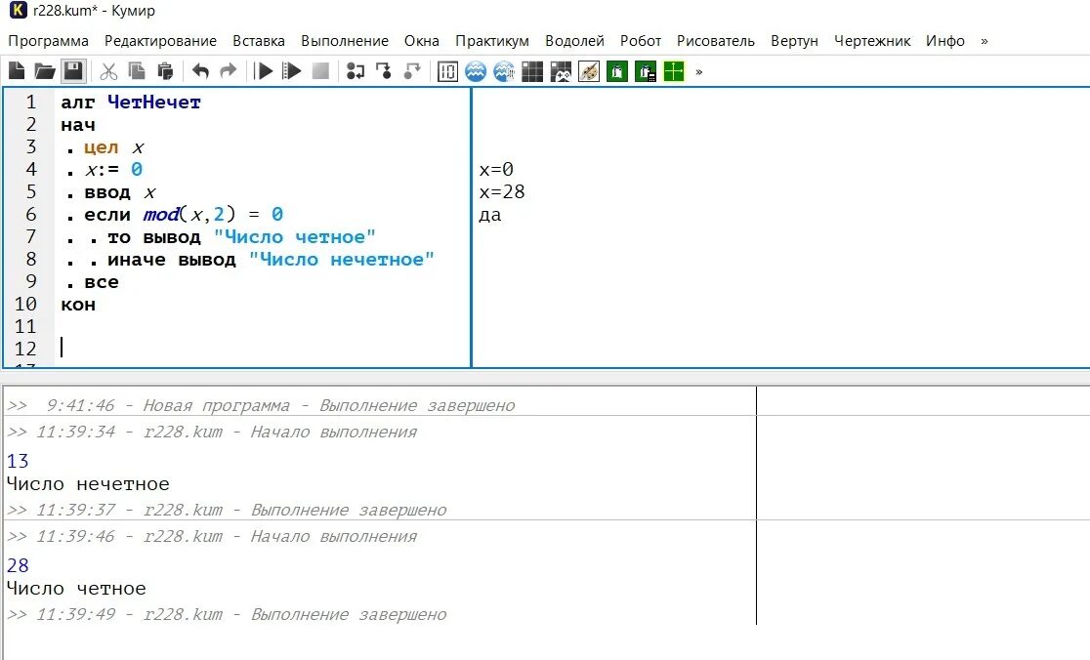Undo the last edit
Screen dimensions: 1090x660
200,71
